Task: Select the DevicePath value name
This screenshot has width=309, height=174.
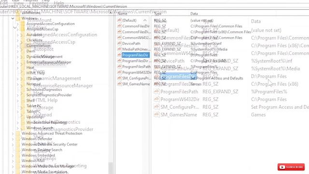Action: pos(131,43)
